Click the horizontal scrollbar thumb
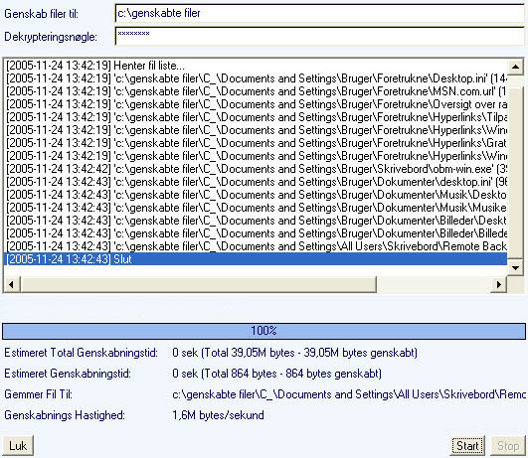Image resolution: width=528 pixels, height=458 pixels. click(x=198, y=284)
